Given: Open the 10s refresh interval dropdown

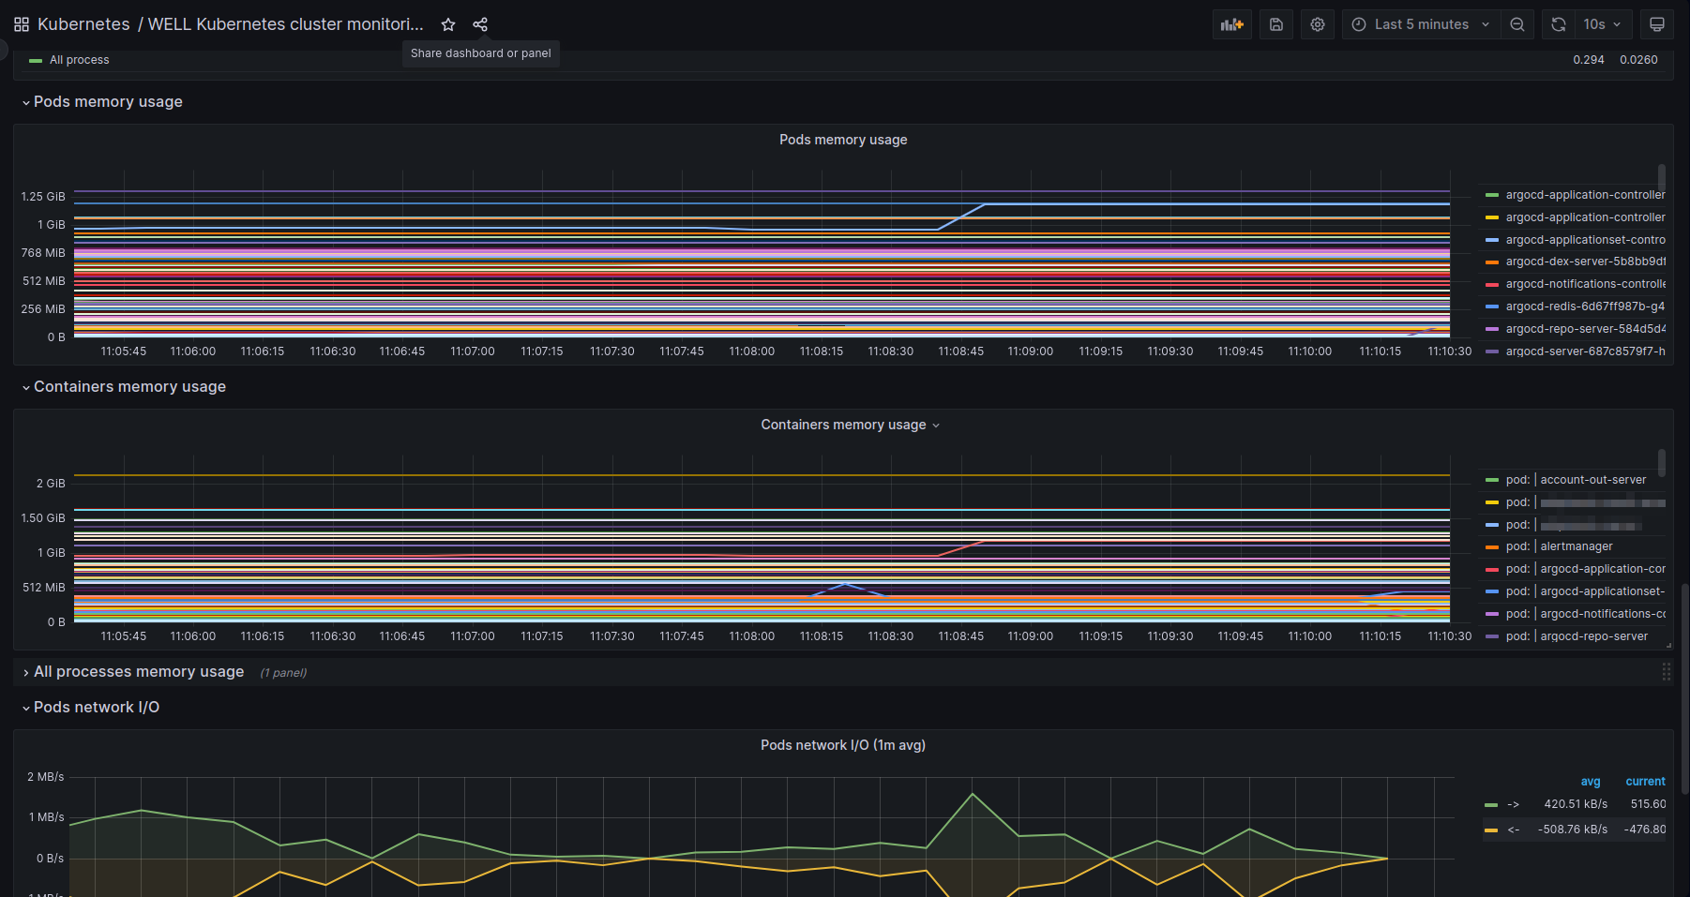Looking at the screenshot, I should coord(1603,24).
